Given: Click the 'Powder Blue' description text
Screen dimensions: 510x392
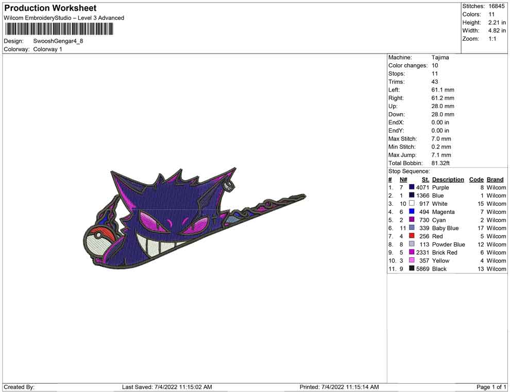Looking at the screenshot, I should point(449,244).
